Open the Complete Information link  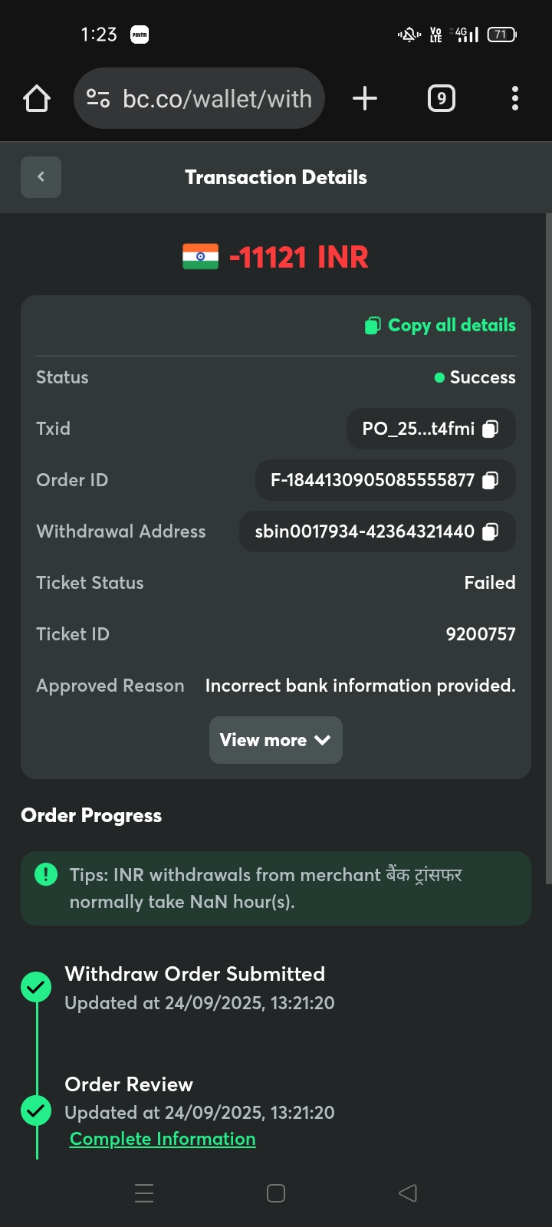coord(163,1139)
